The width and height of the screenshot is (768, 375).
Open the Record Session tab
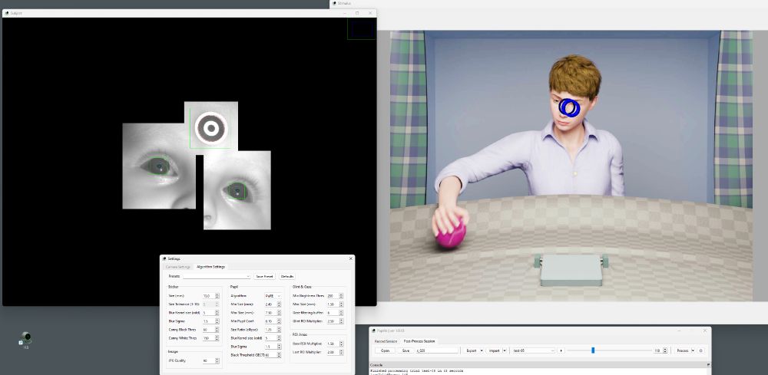[386, 340]
